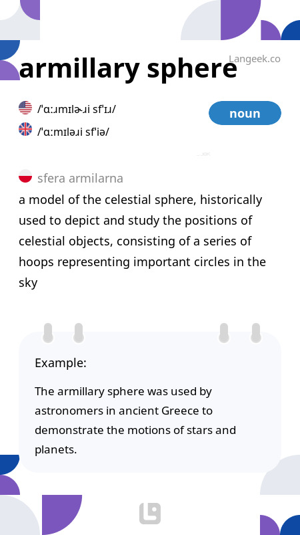The height and width of the screenshot is (535, 300).
Task: Click the dark blue shape at bottom right
Action: [x=290, y=525]
